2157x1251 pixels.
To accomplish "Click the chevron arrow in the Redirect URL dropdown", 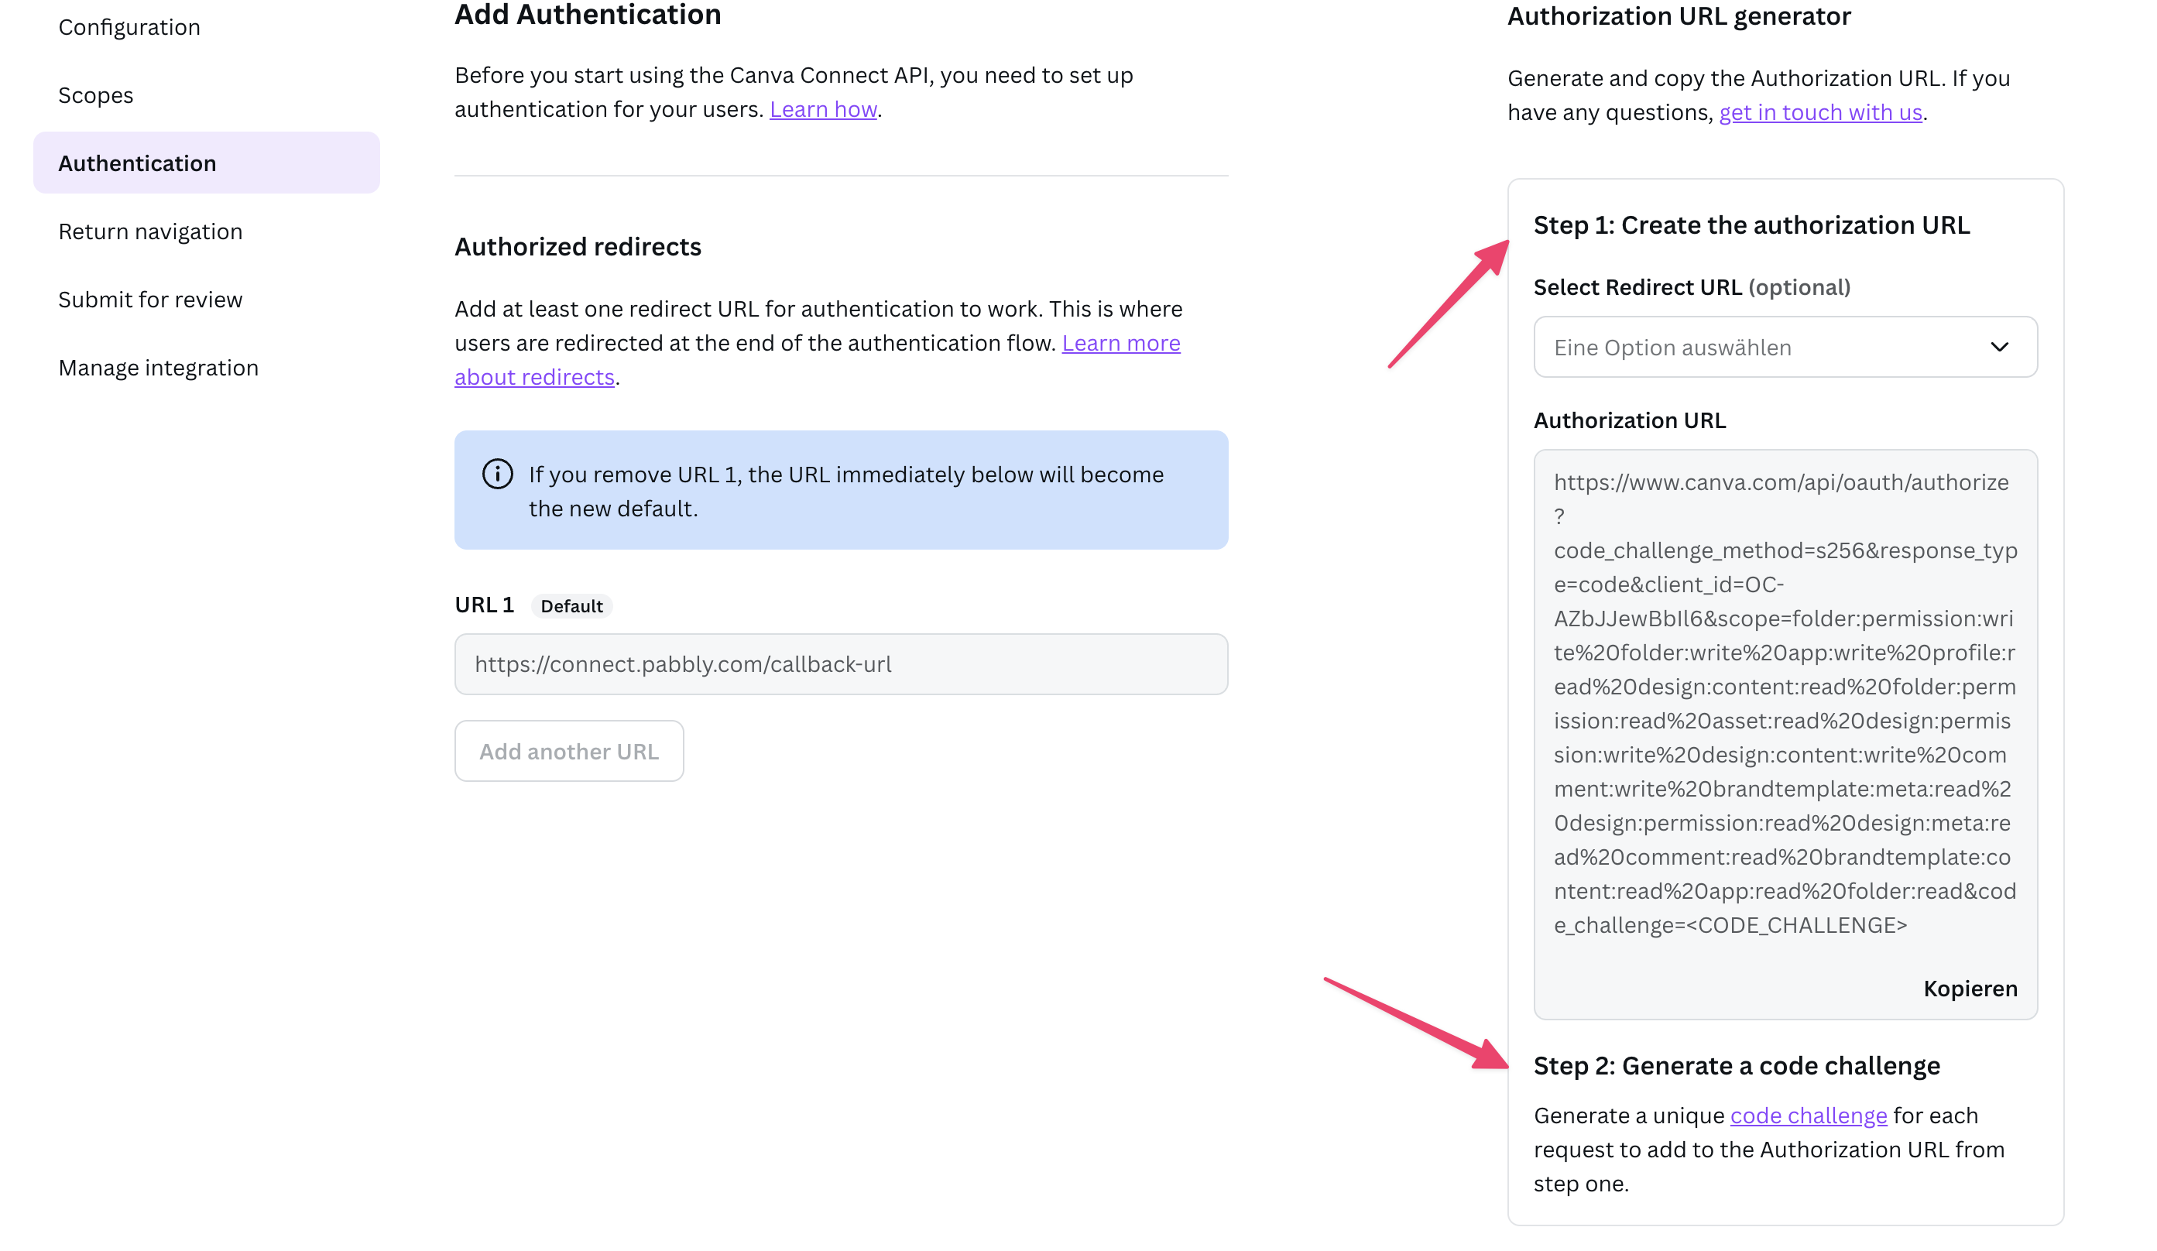I will click(1998, 348).
